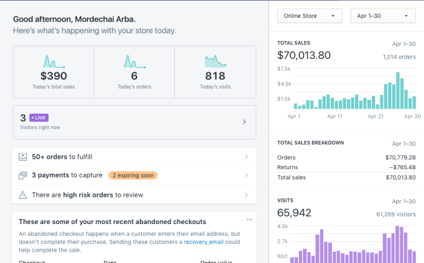
Task: Click chevron next to 50+ orders to fulfill
Action: [x=246, y=157]
